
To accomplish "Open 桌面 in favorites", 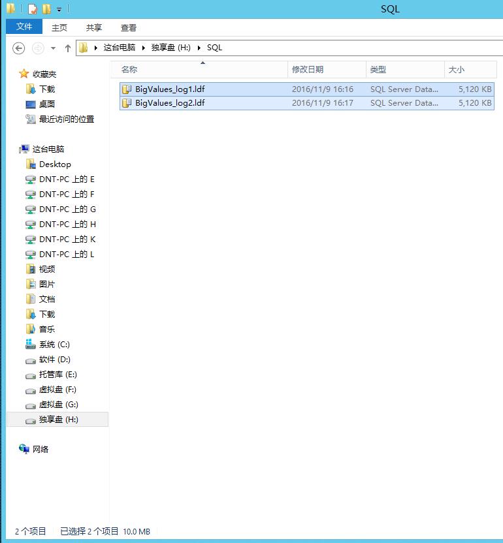I will [x=47, y=104].
